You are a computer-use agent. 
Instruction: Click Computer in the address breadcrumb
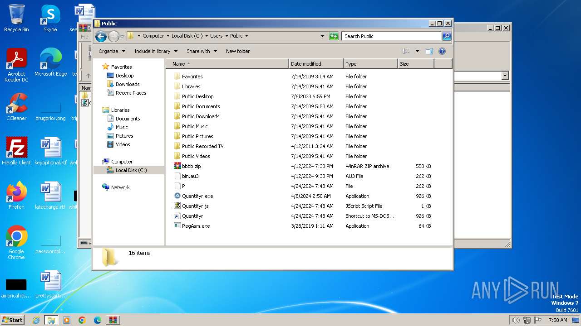153,36
